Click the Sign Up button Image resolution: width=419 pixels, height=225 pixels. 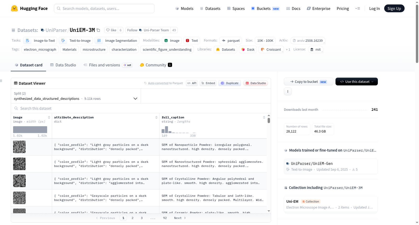[394, 8]
